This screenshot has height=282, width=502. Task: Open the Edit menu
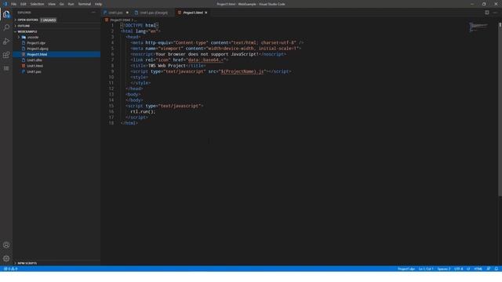coord(23,4)
